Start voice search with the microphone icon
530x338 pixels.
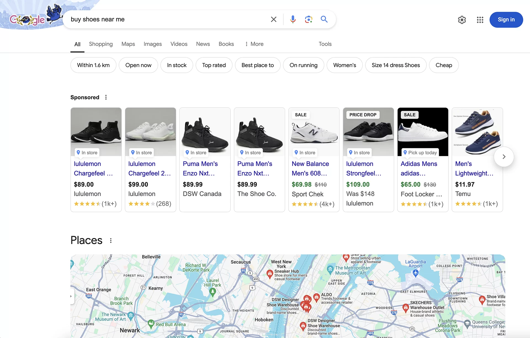pyautogui.click(x=293, y=19)
